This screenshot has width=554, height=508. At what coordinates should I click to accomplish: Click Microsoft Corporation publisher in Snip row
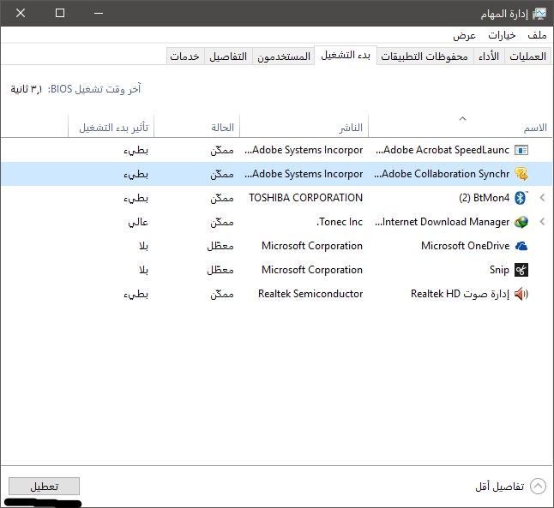(x=312, y=270)
